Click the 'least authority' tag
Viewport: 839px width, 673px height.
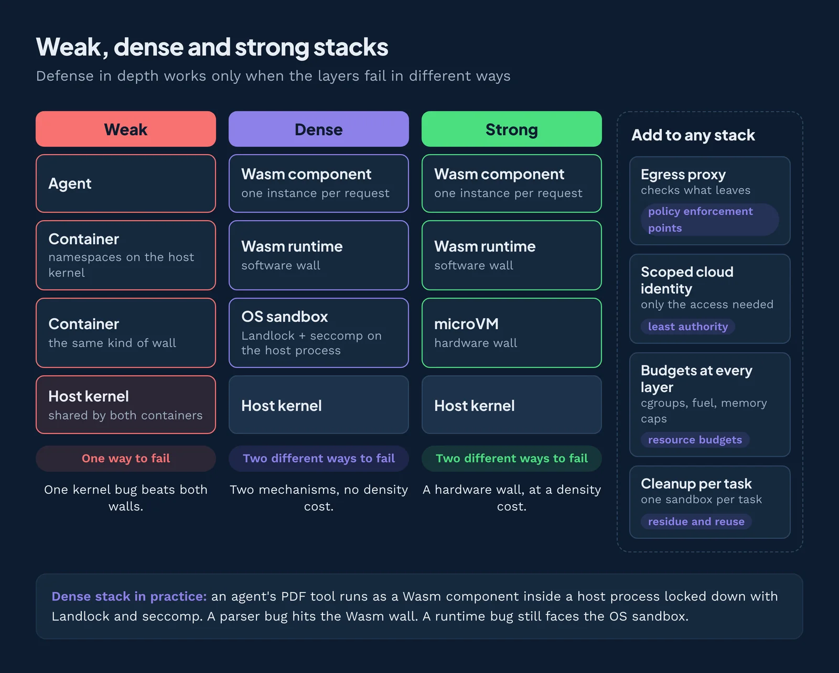click(688, 327)
